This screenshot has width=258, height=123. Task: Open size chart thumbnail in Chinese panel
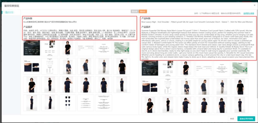[50, 66]
